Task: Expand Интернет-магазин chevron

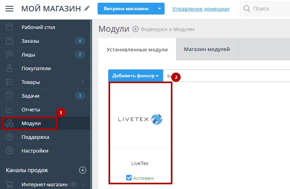Action: pos(83,184)
